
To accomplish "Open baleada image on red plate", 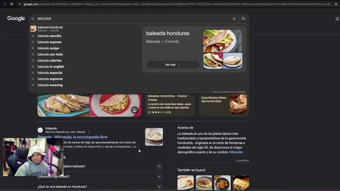I will click(x=116, y=105).
